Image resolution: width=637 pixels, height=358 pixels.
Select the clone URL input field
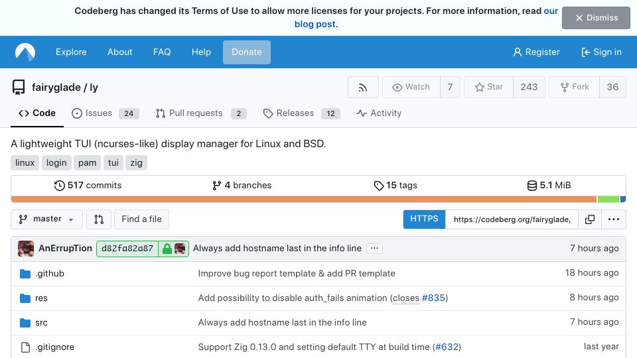pyautogui.click(x=512, y=219)
